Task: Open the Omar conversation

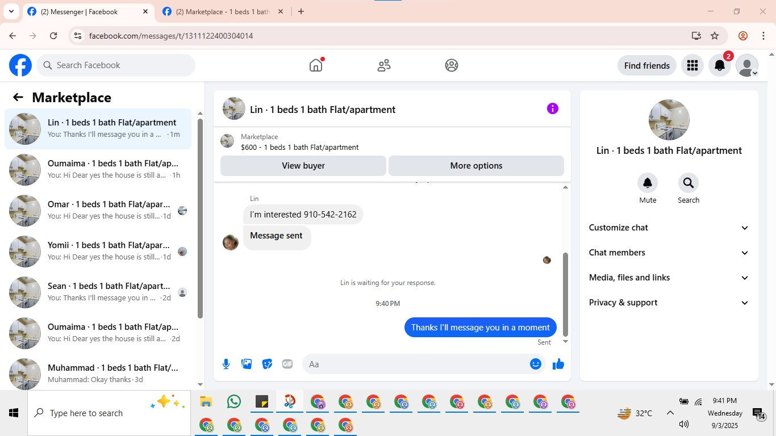Action: click(98, 211)
